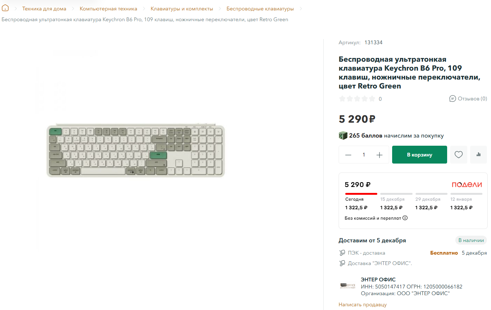Increase quantity with the plus button

pyautogui.click(x=379, y=155)
